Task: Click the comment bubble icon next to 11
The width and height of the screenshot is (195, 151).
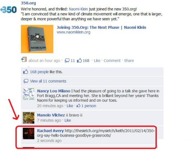Action: click(67, 61)
